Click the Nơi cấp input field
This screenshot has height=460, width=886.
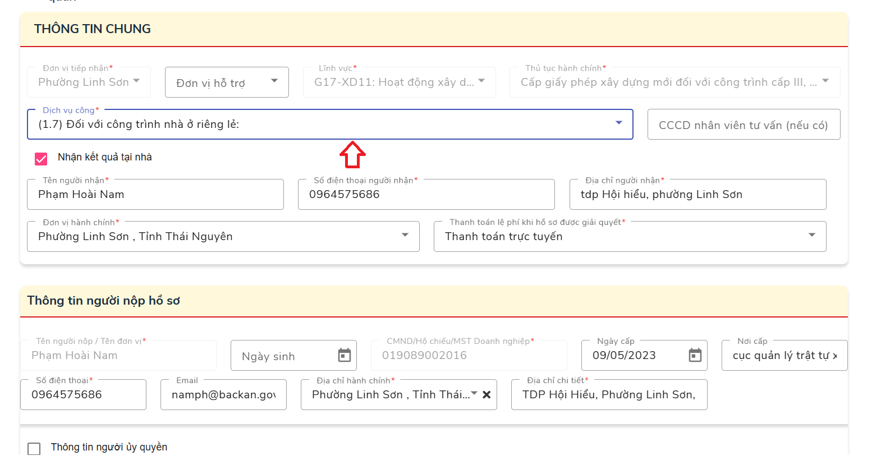click(784, 356)
